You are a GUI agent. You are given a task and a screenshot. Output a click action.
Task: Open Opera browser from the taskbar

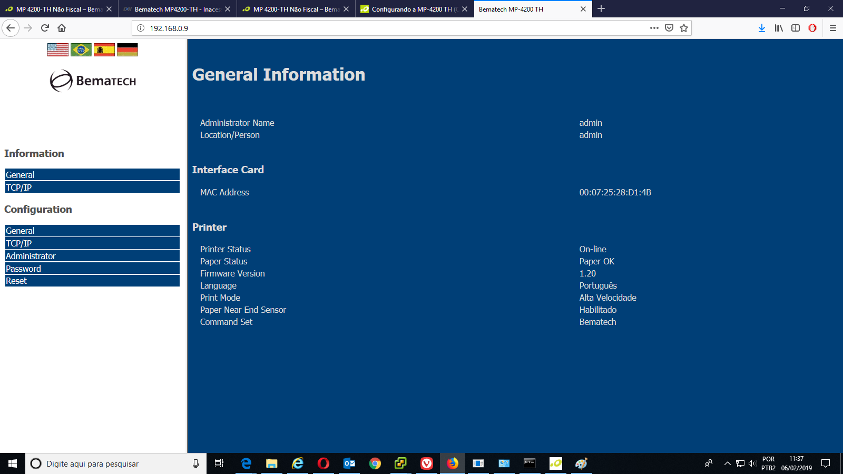324,463
